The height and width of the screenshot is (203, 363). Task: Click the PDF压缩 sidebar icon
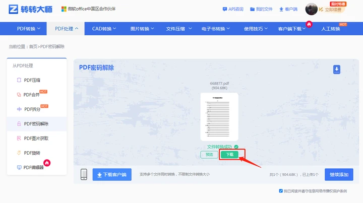coord(19,80)
